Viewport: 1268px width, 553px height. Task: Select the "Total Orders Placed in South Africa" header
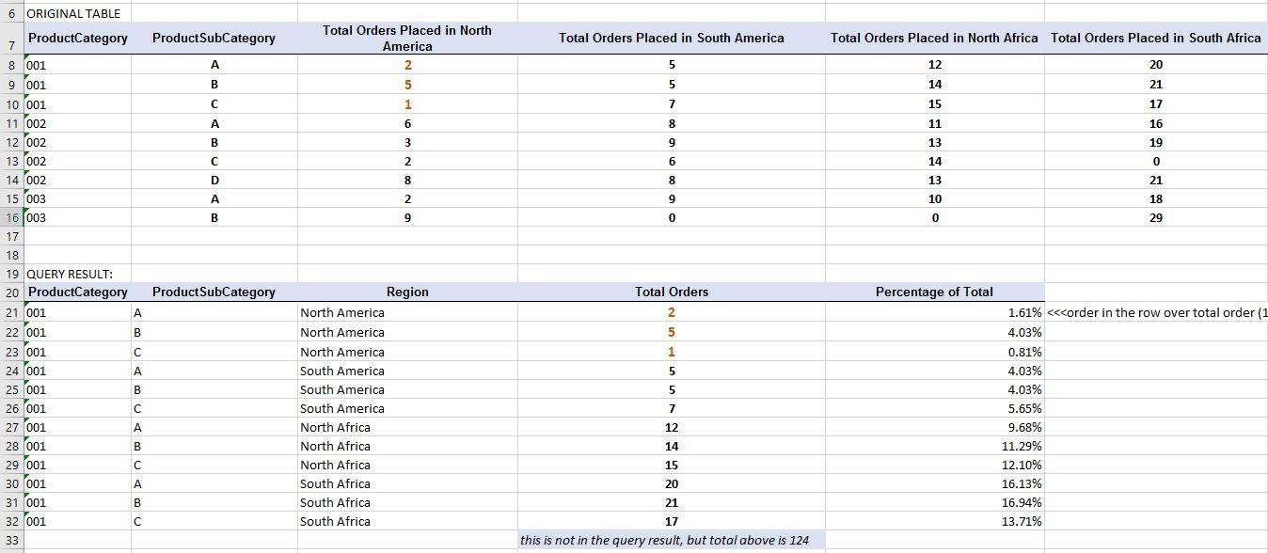coord(1155,39)
